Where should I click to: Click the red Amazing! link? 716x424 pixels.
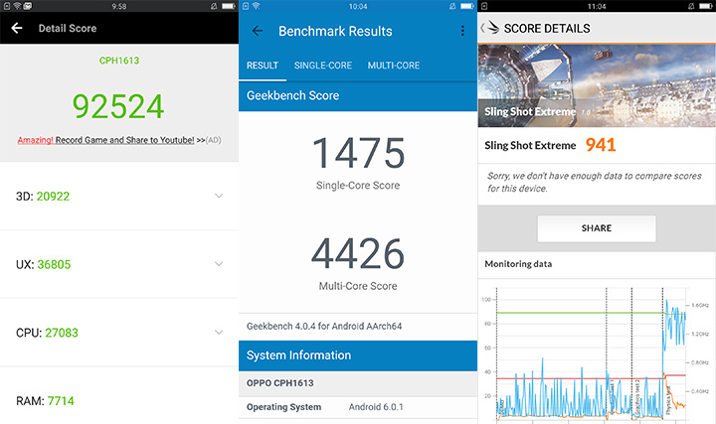(35, 140)
